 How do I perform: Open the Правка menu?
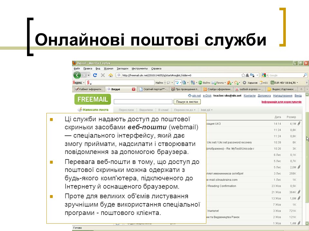click(88, 69)
